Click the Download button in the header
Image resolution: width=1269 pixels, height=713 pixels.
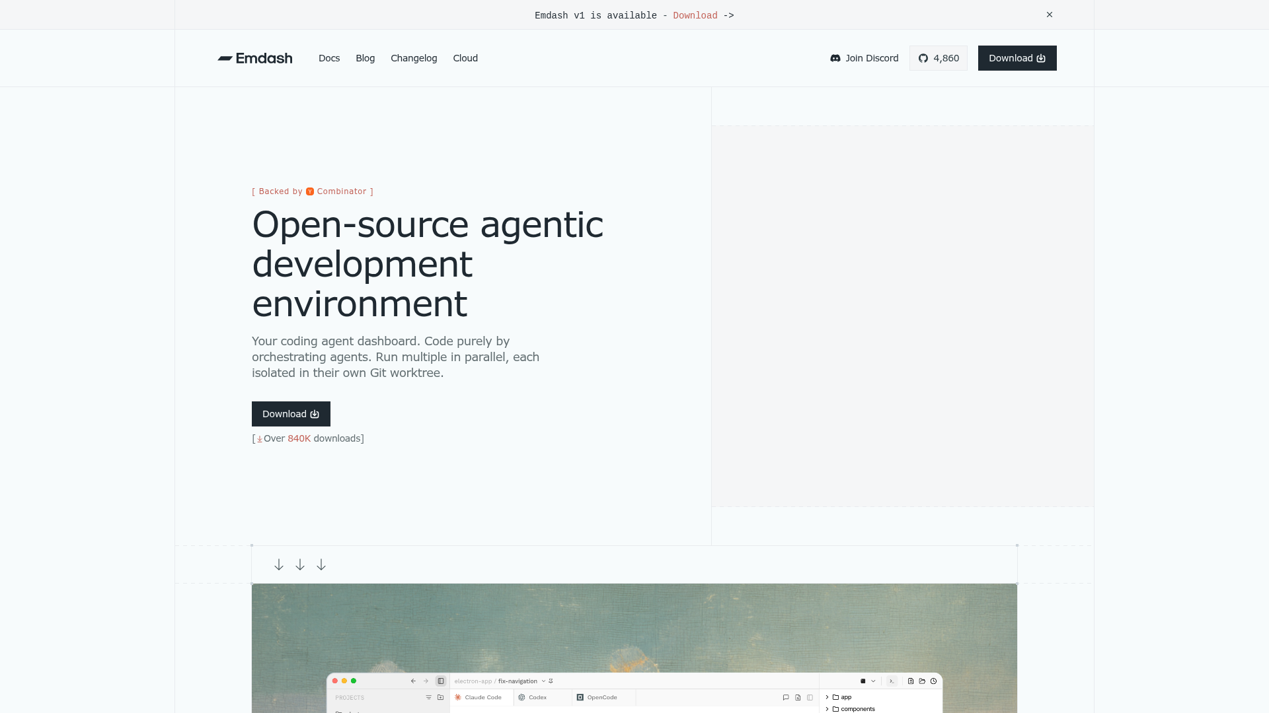click(x=1017, y=58)
